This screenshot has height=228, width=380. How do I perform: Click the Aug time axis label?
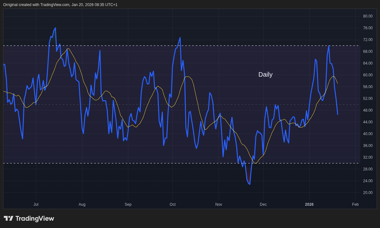82,204
